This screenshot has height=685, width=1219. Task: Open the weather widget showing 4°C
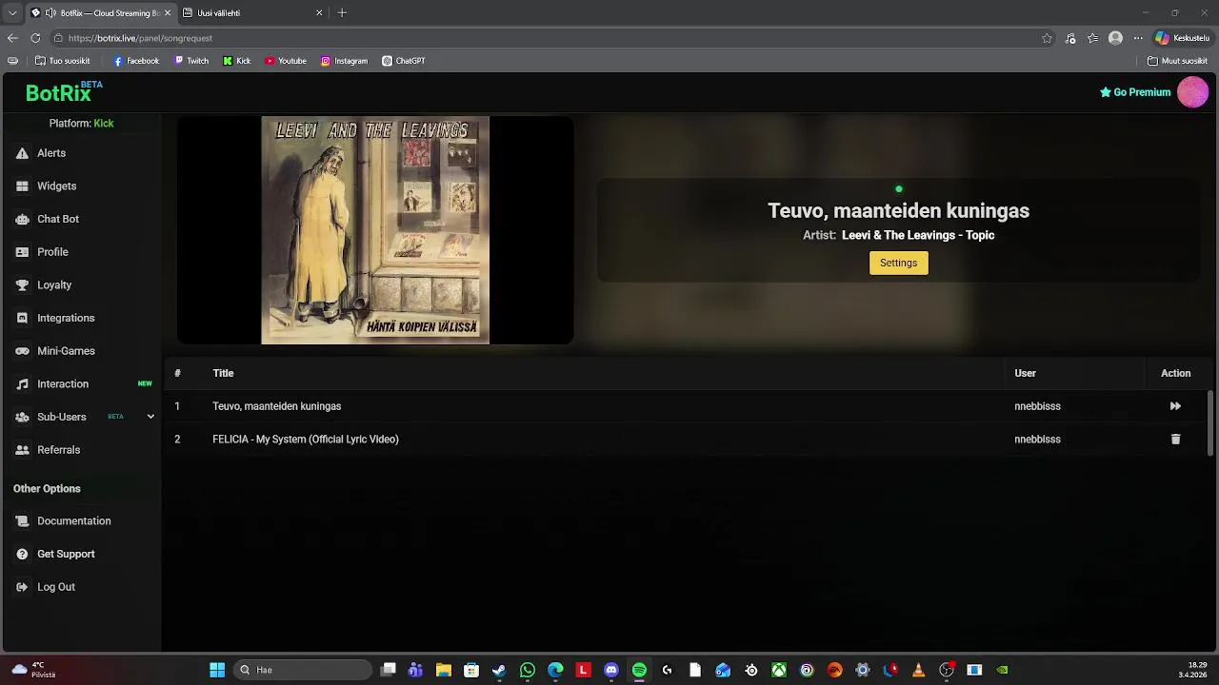[33, 670]
